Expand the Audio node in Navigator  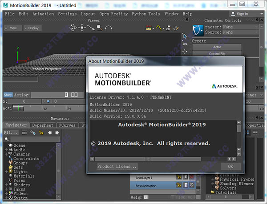(x=6, y=150)
